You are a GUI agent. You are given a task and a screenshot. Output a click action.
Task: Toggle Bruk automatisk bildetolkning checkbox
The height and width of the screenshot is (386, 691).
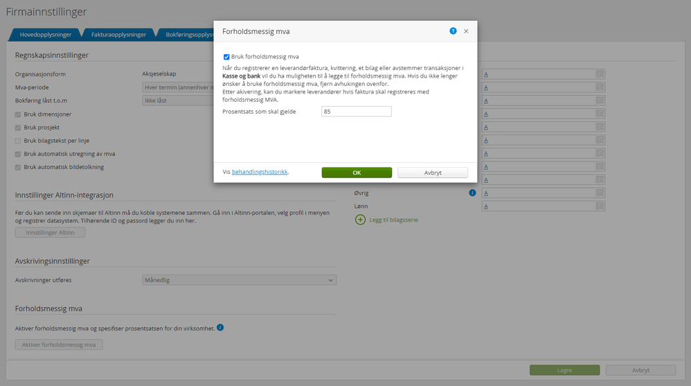(x=18, y=167)
